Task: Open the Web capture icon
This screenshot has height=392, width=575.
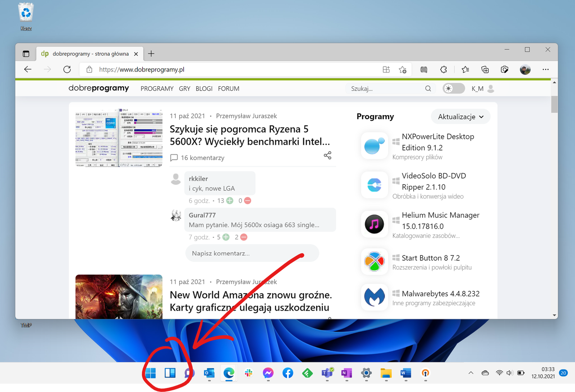Action: (x=504, y=70)
